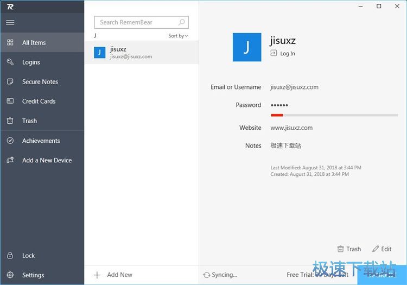
Task: Minimize the RememBear window
Action: point(360,6)
